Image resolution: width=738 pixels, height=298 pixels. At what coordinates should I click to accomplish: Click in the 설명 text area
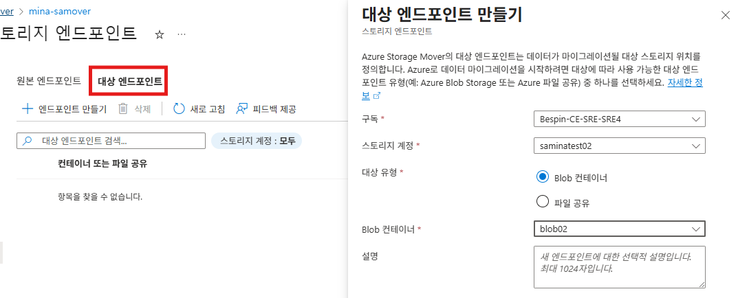[x=620, y=266]
